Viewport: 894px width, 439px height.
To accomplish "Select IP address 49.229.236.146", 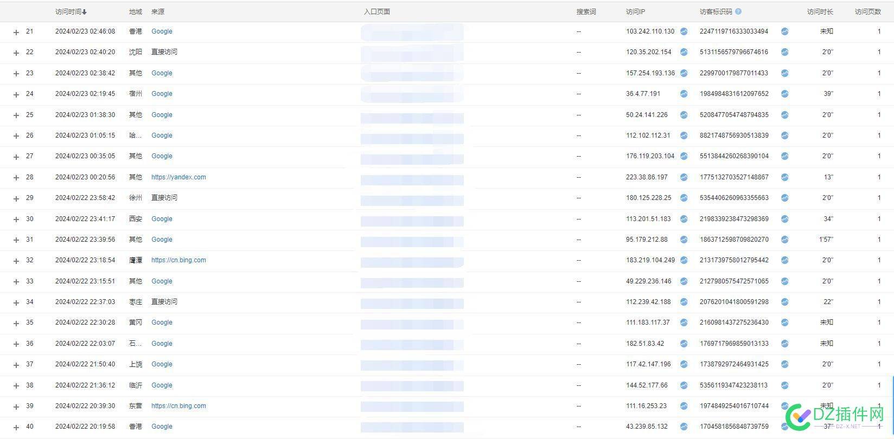I will pyautogui.click(x=648, y=281).
